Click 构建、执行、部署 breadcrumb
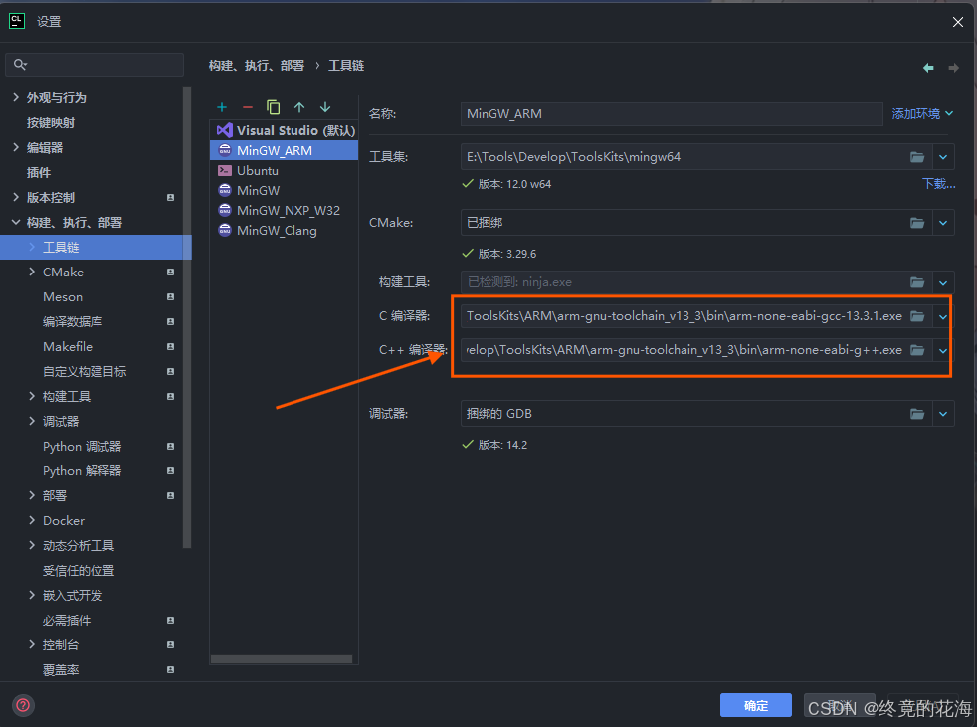977x727 pixels. click(256, 66)
